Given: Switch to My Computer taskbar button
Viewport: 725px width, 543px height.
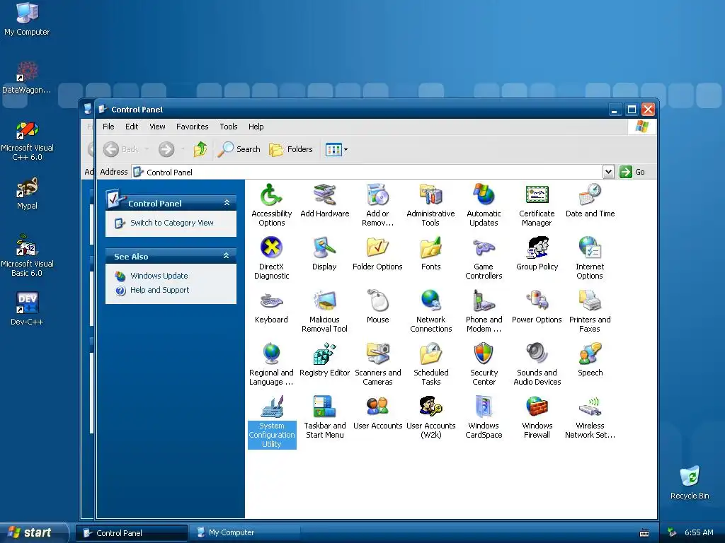Looking at the screenshot, I should [244, 533].
